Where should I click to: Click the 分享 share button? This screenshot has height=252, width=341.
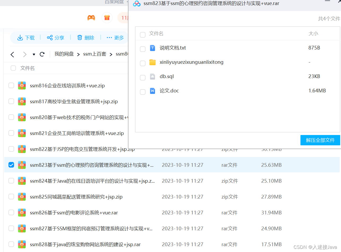[55, 38]
